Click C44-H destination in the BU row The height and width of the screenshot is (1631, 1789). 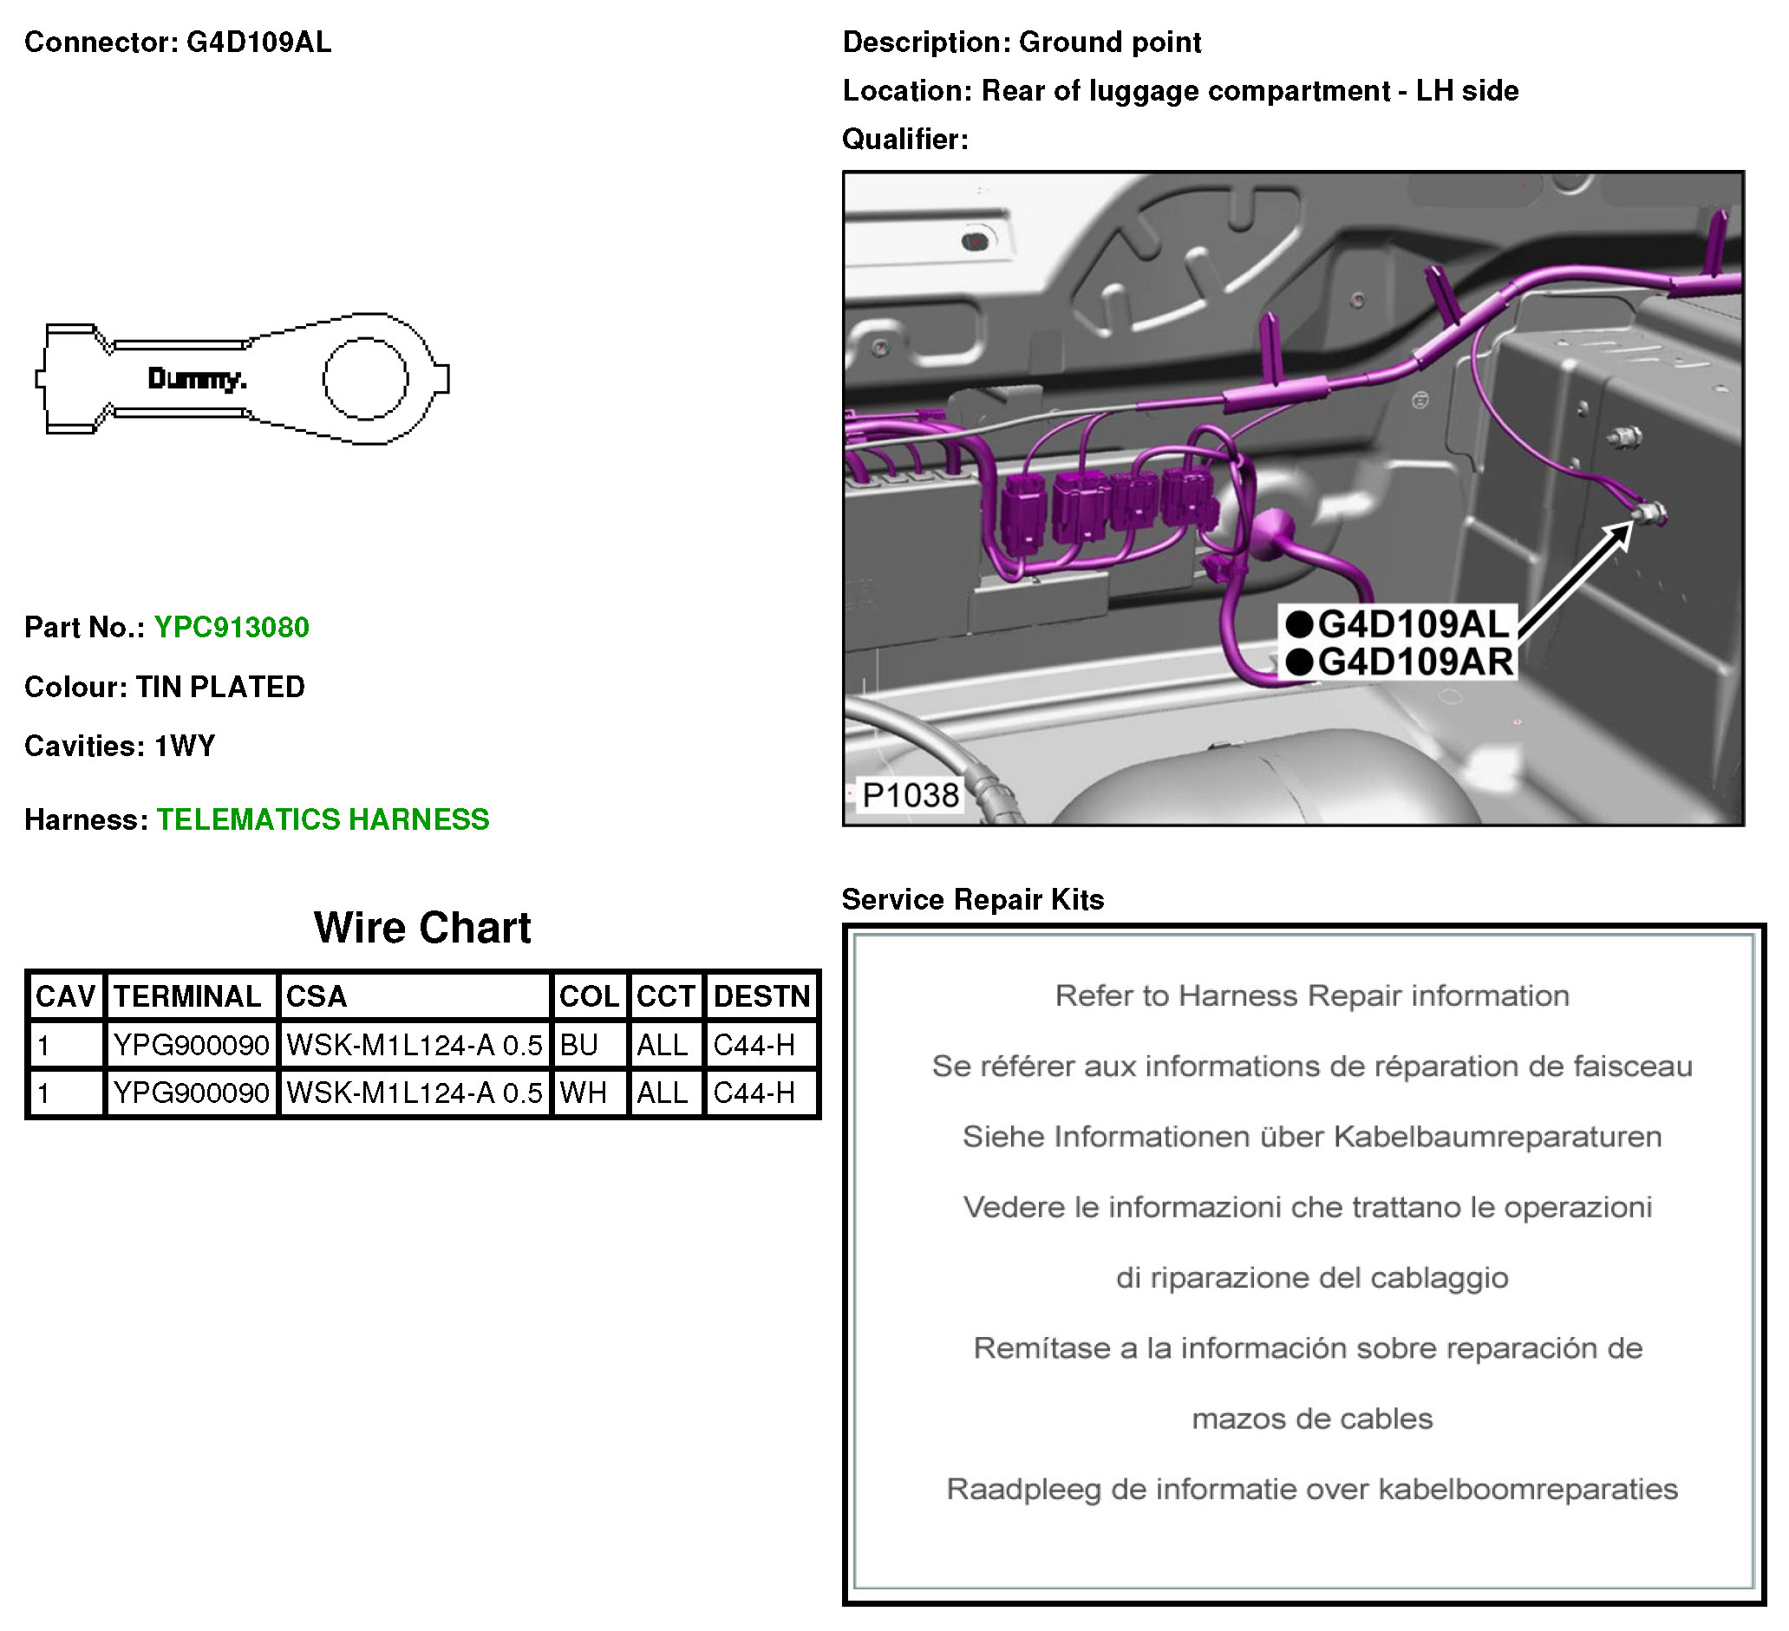(761, 1045)
